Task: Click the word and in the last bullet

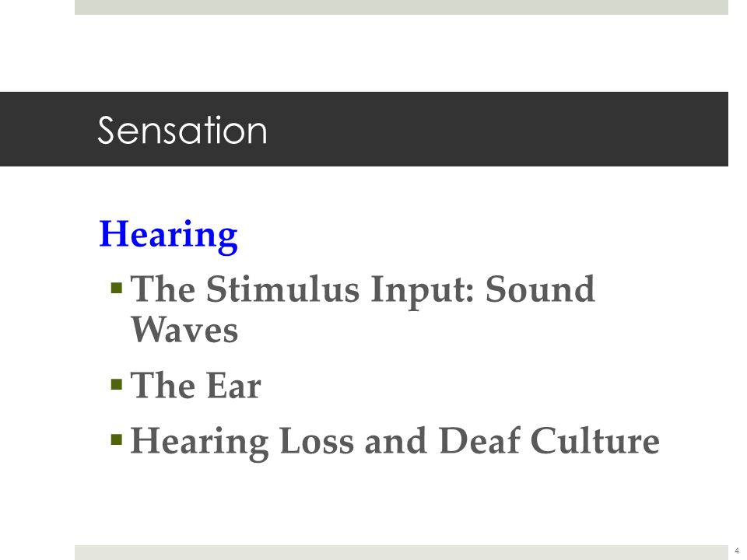Action: pyautogui.click(x=396, y=441)
